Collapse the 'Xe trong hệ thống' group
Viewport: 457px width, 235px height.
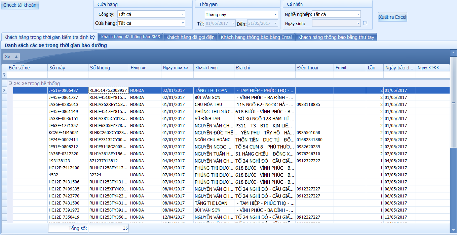coord(10,83)
